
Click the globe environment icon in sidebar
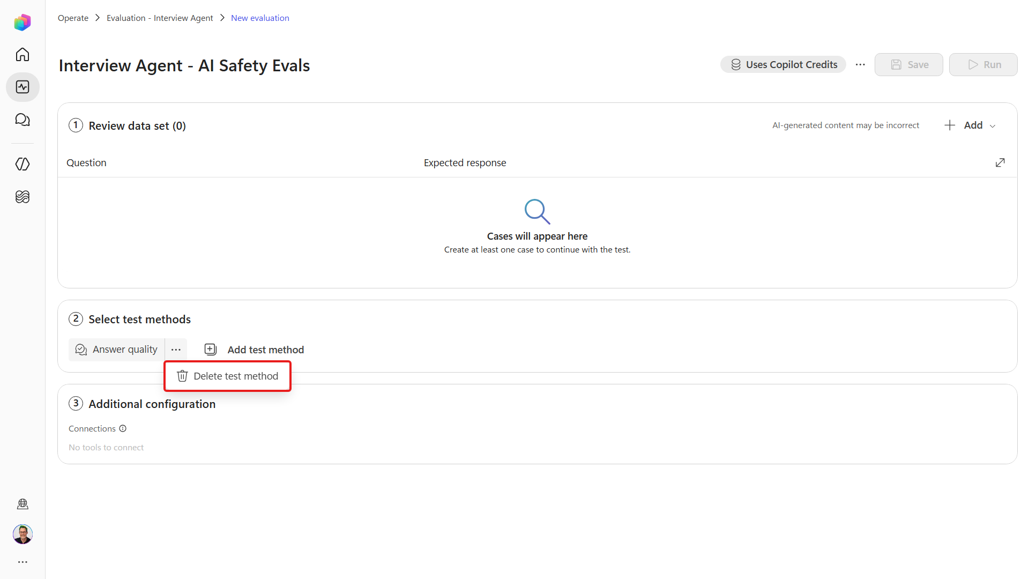23,504
